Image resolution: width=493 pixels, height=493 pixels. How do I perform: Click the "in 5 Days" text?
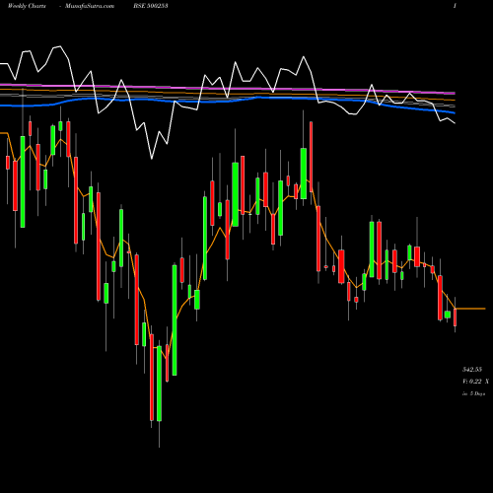(x=473, y=393)
